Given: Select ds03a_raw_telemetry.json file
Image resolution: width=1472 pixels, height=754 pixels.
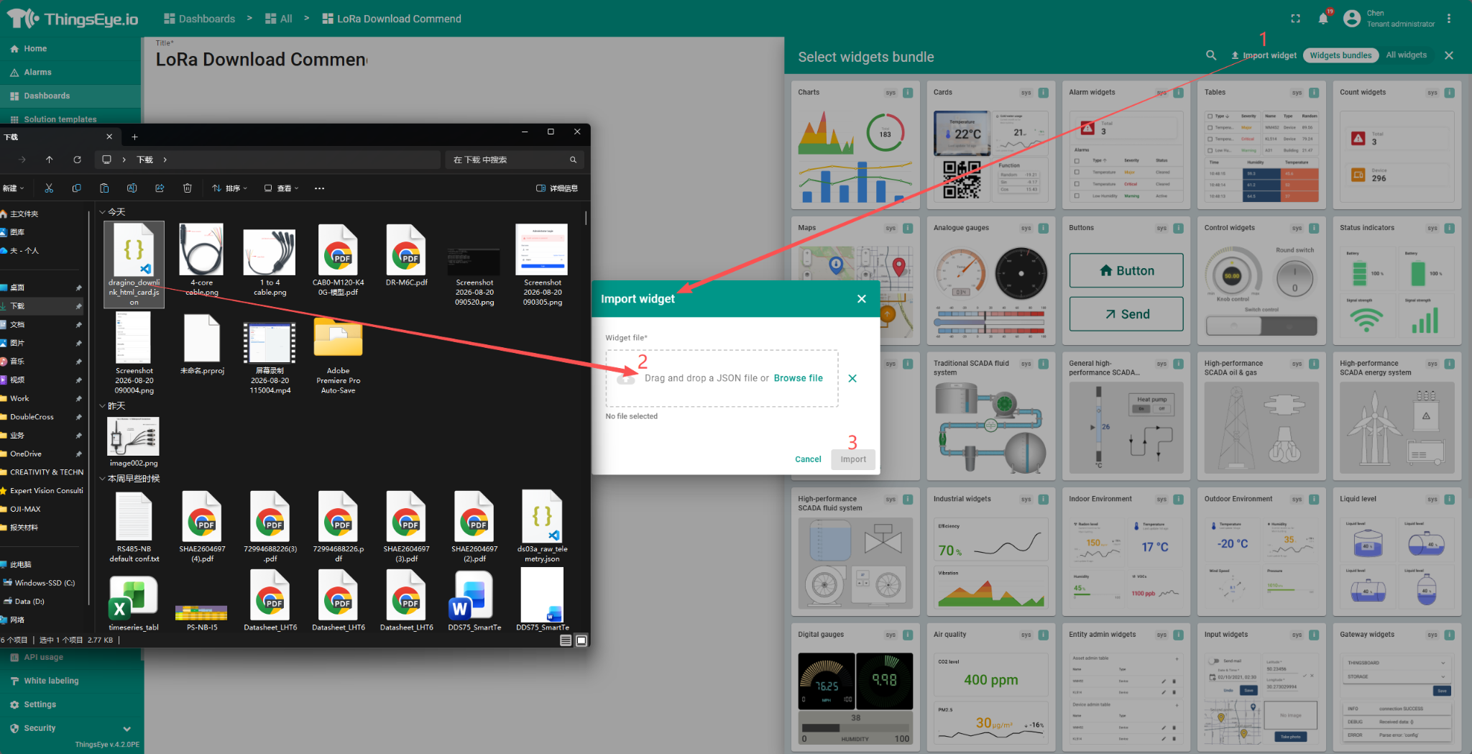Looking at the screenshot, I should click(542, 526).
